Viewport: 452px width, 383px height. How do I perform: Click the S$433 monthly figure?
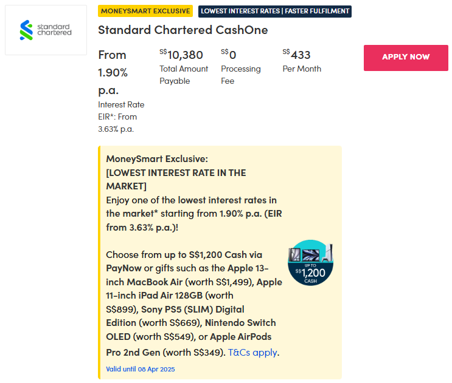pyautogui.click(x=297, y=55)
